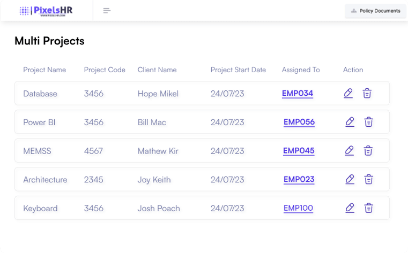This screenshot has height=253, width=408.
Task: Open the PixelsHR logo home link
Action: click(x=47, y=11)
